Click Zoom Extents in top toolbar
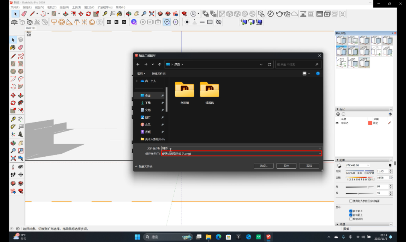406x242 pixels. tap(151, 14)
